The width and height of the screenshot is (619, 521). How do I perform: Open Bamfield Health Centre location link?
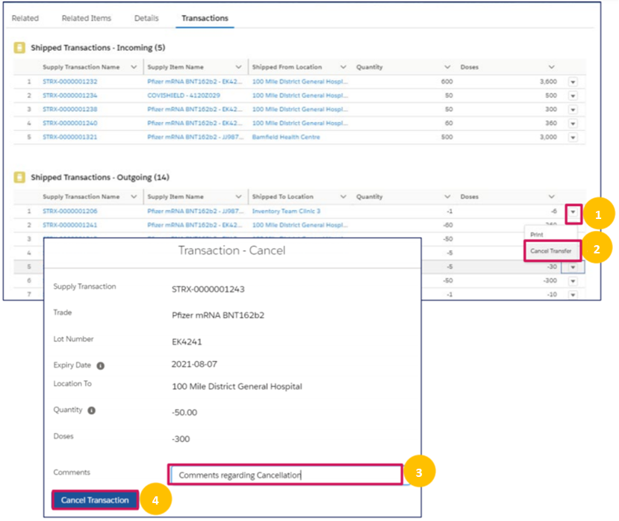[x=286, y=137]
